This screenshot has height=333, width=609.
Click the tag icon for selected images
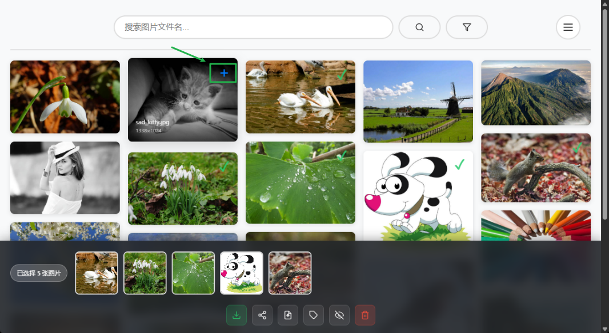click(x=314, y=315)
